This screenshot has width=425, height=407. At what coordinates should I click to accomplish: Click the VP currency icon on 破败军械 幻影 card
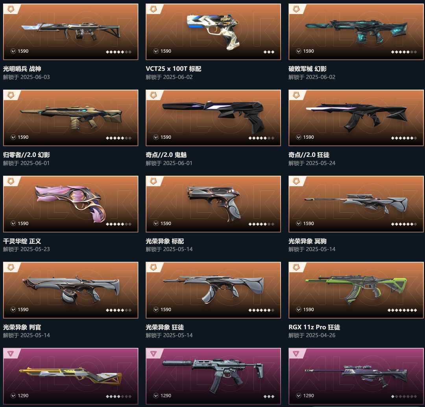click(298, 51)
